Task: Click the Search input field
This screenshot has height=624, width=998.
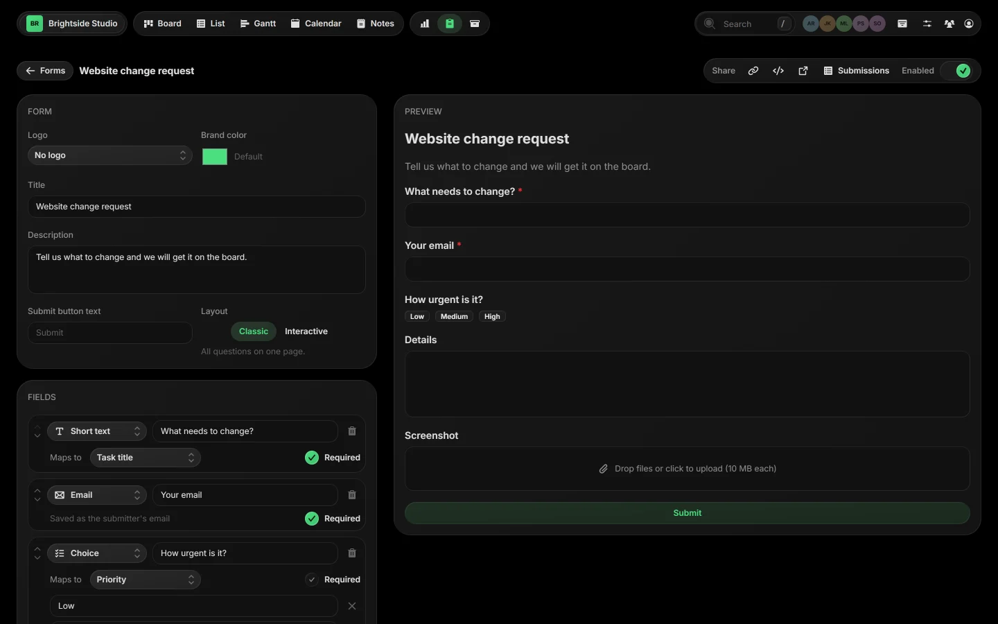Action: (745, 24)
